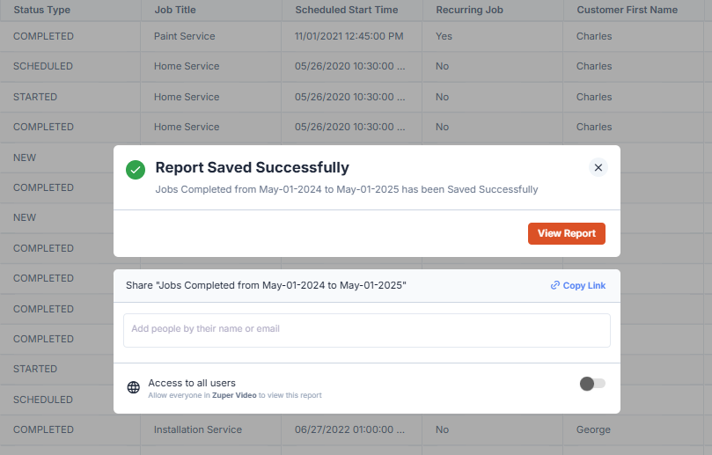The image size is (712, 455).
Task: Enable Access to all users toggle
Action: [x=592, y=384]
